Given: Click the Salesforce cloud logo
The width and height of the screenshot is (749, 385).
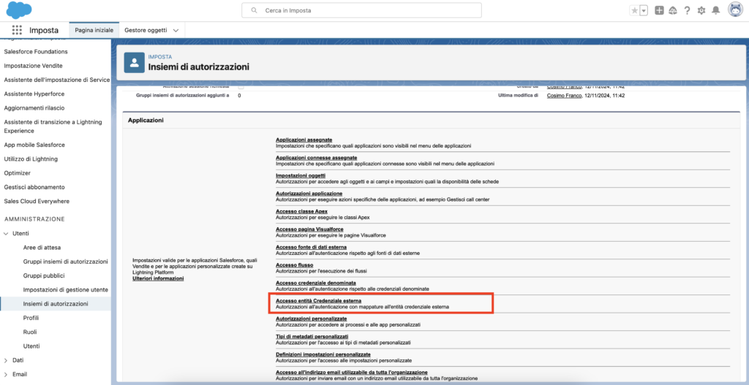Looking at the screenshot, I should (x=18, y=10).
